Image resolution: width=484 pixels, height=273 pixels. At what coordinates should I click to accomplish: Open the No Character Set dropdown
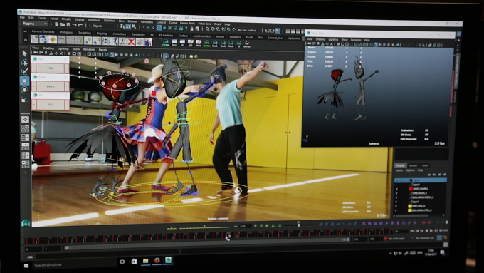425,238
